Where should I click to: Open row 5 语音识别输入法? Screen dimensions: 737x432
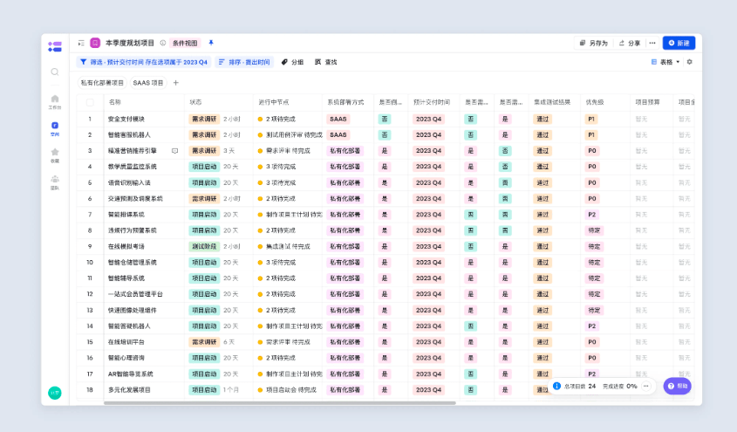tap(129, 183)
